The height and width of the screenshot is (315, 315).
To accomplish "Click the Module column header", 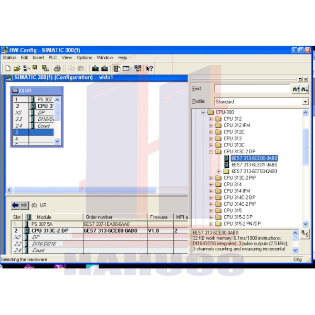I will [54, 217].
